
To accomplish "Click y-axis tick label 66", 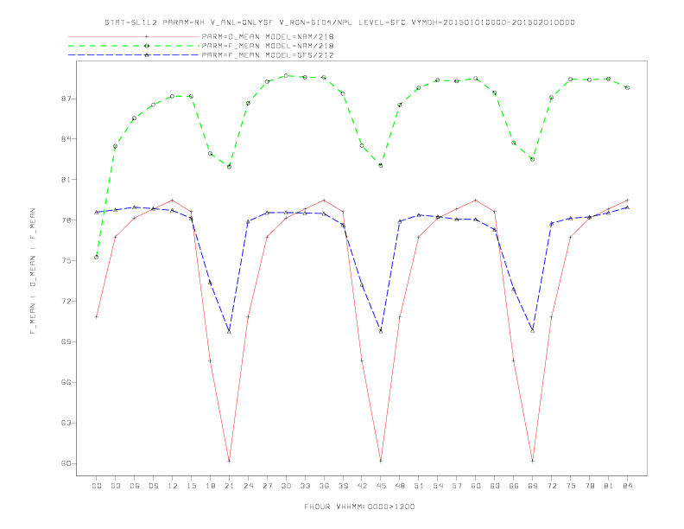I will click(66, 382).
